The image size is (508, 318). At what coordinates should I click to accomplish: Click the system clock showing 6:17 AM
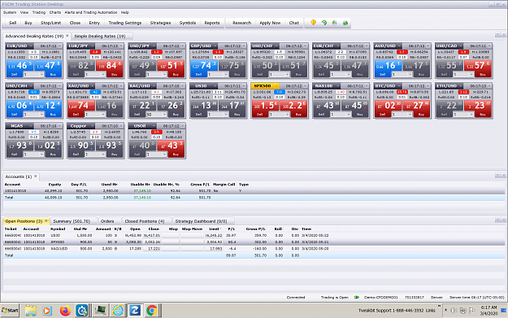point(488,307)
